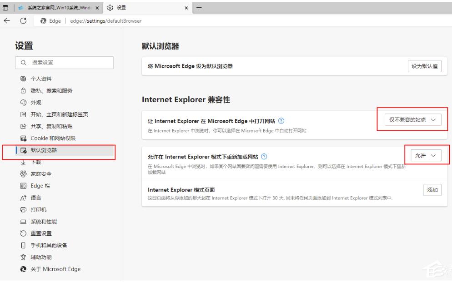Click the 开始、主页和新建标签页 icon

pyautogui.click(x=23, y=114)
